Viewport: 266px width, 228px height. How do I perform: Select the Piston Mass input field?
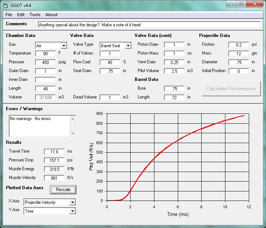pos(174,53)
